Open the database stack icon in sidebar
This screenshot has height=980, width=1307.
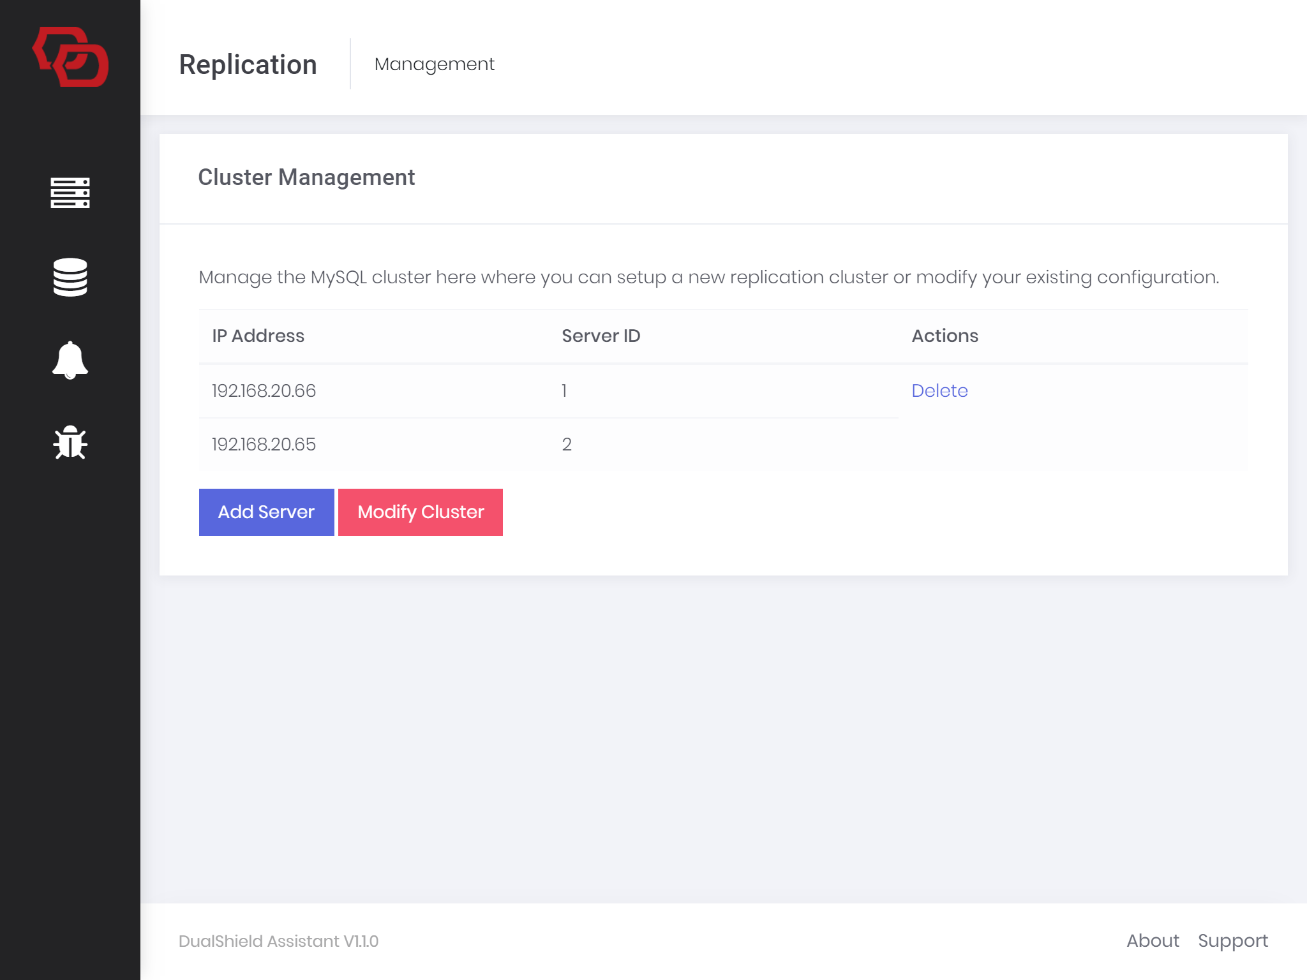(70, 277)
